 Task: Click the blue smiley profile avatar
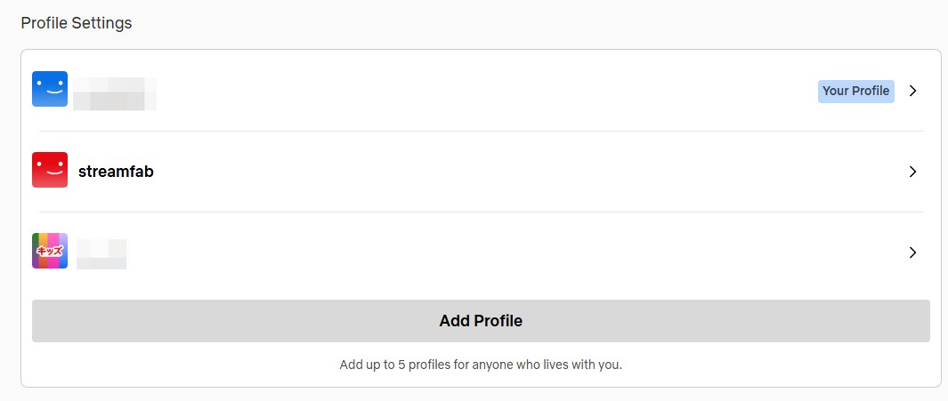[x=50, y=89]
